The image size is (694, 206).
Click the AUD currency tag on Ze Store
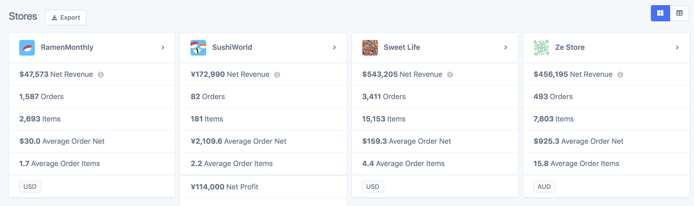(544, 186)
